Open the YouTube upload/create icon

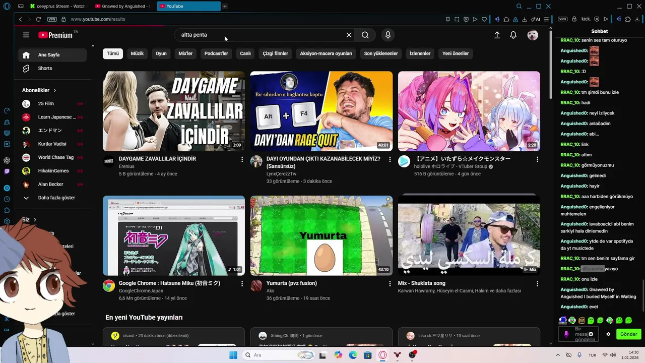(x=497, y=35)
